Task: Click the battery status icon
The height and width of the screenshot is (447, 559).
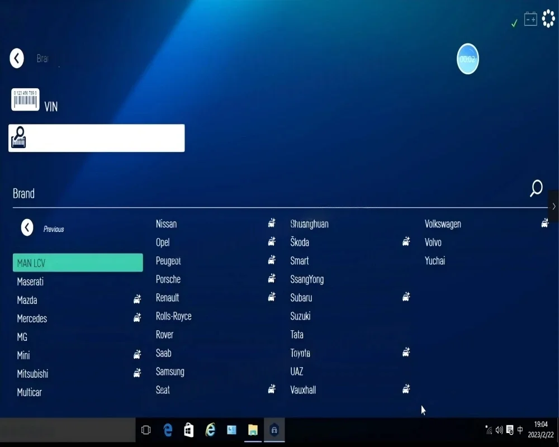Action: click(x=530, y=19)
